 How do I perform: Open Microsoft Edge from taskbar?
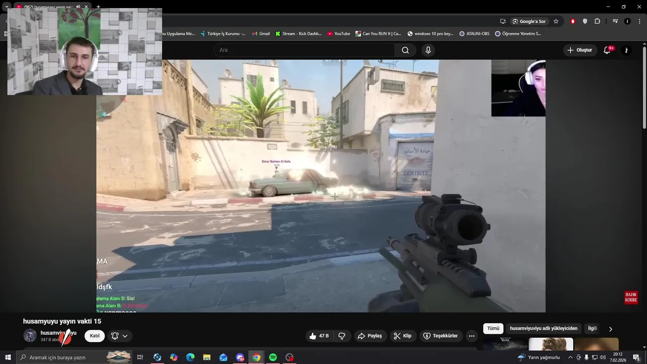[x=190, y=357]
